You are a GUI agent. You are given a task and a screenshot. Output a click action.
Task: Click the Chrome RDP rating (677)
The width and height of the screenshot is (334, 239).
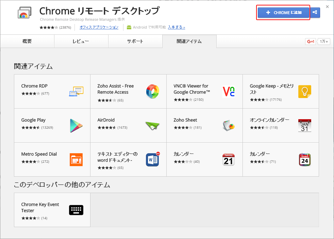tap(35, 93)
